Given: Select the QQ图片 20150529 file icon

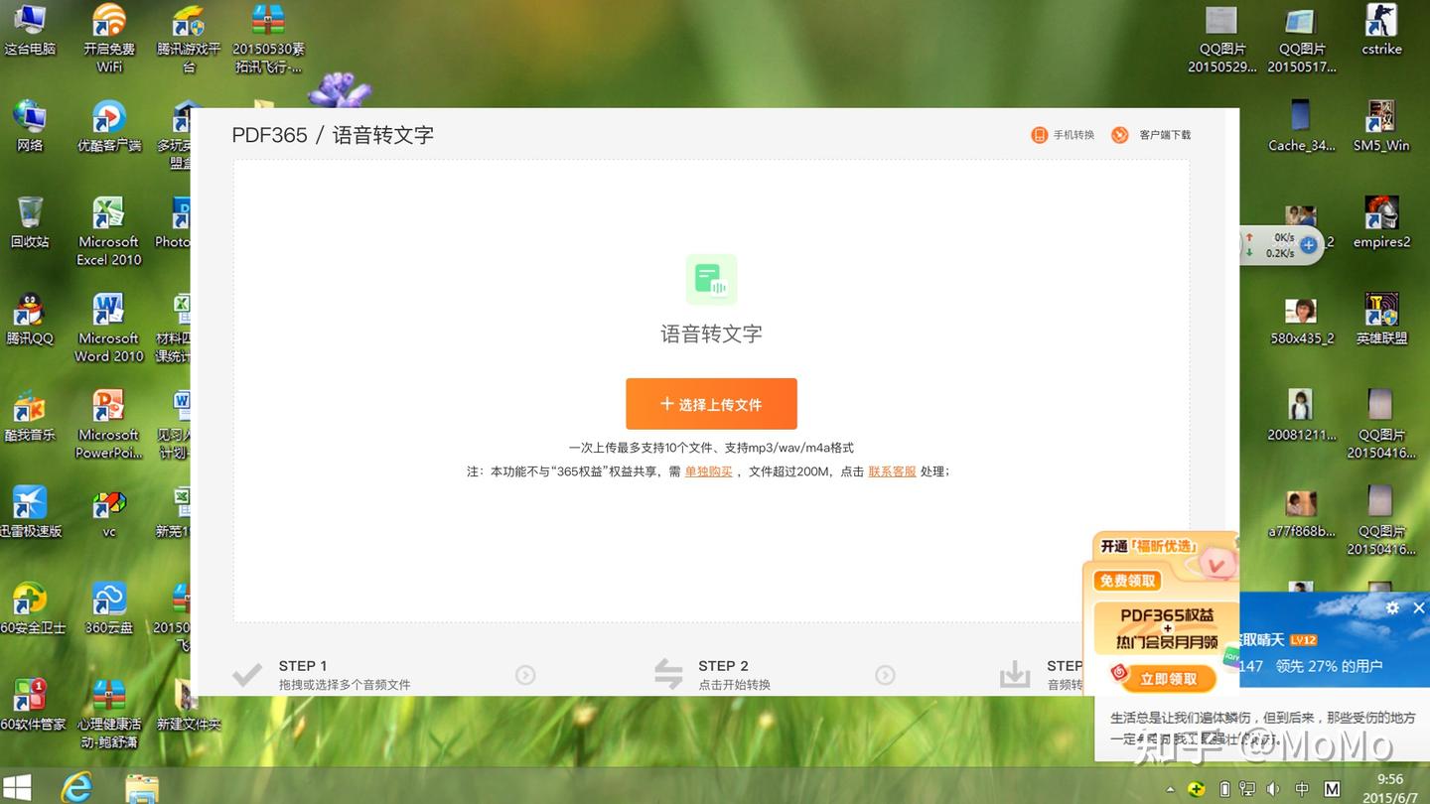Looking at the screenshot, I should (x=1222, y=38).
